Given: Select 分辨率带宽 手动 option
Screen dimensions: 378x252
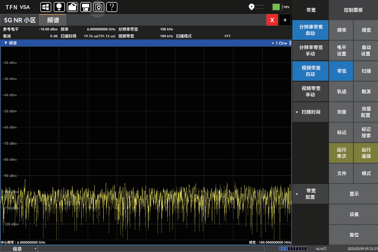Looking at the screenshot, I should click(x=310, y=51).
